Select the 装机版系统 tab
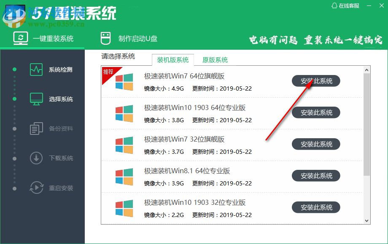Screen dimensions: 388x244 pos(173,60)
